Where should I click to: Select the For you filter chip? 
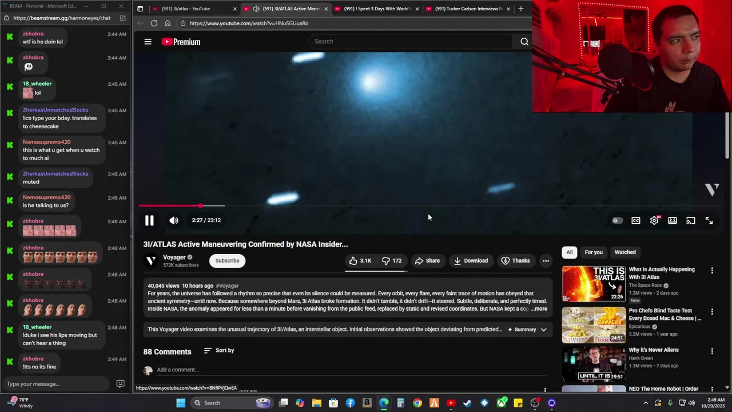tap(594, 252)
